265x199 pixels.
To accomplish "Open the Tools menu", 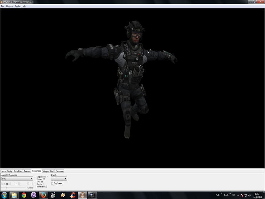I will click(17, 6).
